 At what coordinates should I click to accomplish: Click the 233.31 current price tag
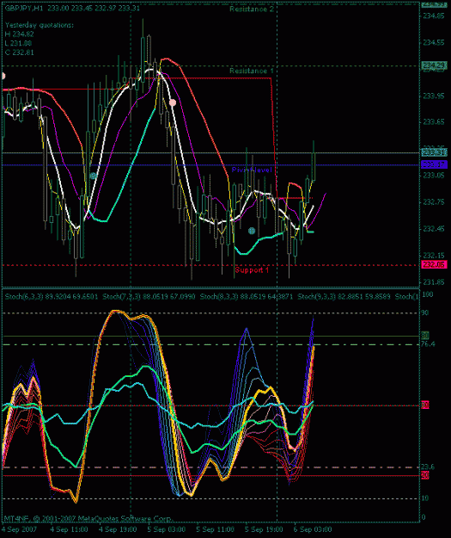(x=434, y=152)
